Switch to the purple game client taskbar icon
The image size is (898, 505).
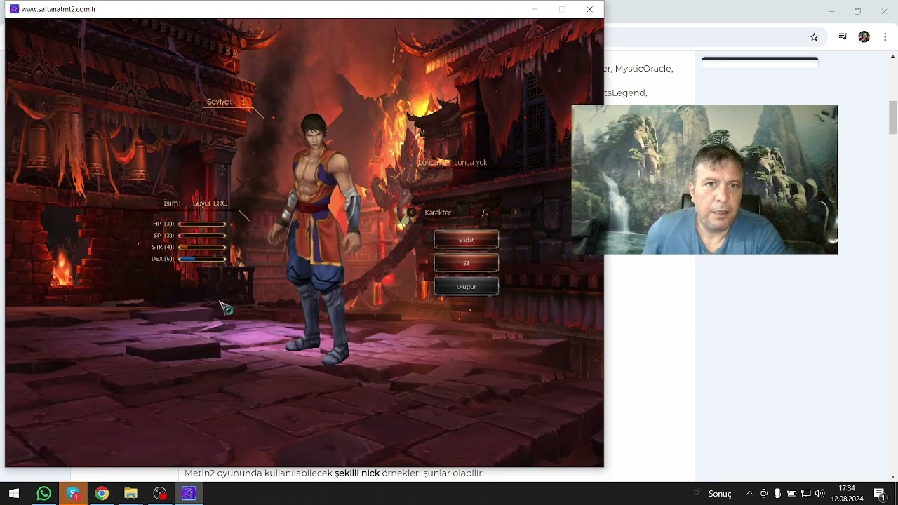click(189, 493)
